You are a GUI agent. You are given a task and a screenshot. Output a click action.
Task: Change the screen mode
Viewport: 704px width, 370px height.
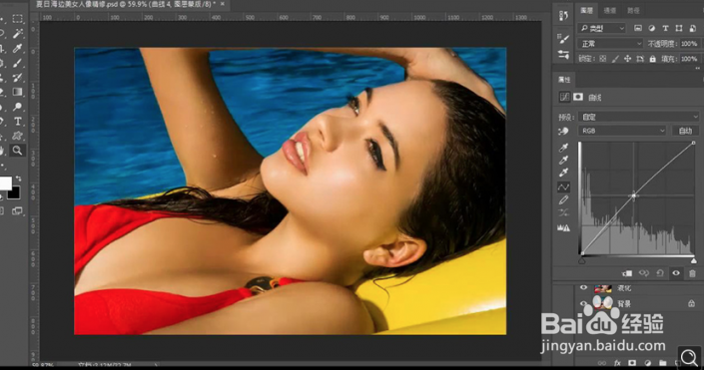click(x=18, y=210)
